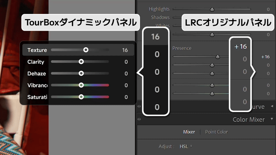Toggle the Tone Curve panel eye icon

tap(139, 107)
